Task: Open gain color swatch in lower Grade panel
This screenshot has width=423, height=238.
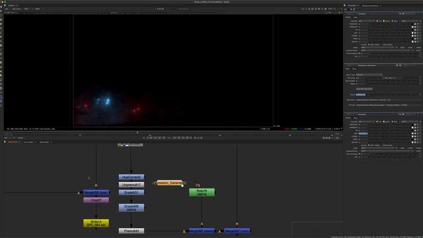Action: coord(412,134)
